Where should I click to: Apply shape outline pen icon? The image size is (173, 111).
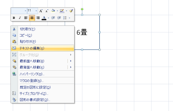click(62, 11)
